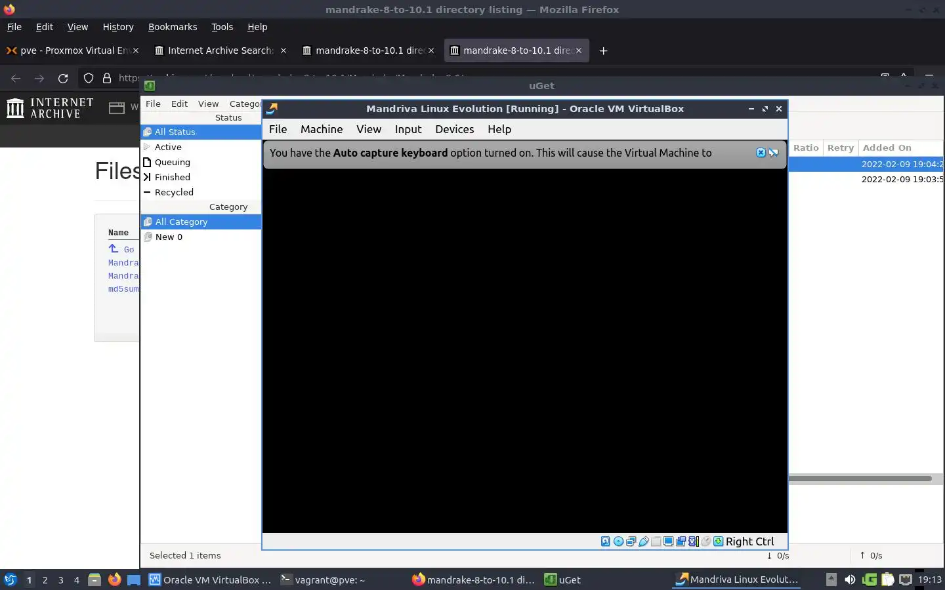Open the VirtualBox Input menu
Viewport: 945px width, 590px height.
pyautogui.click(x=408, y=129)
